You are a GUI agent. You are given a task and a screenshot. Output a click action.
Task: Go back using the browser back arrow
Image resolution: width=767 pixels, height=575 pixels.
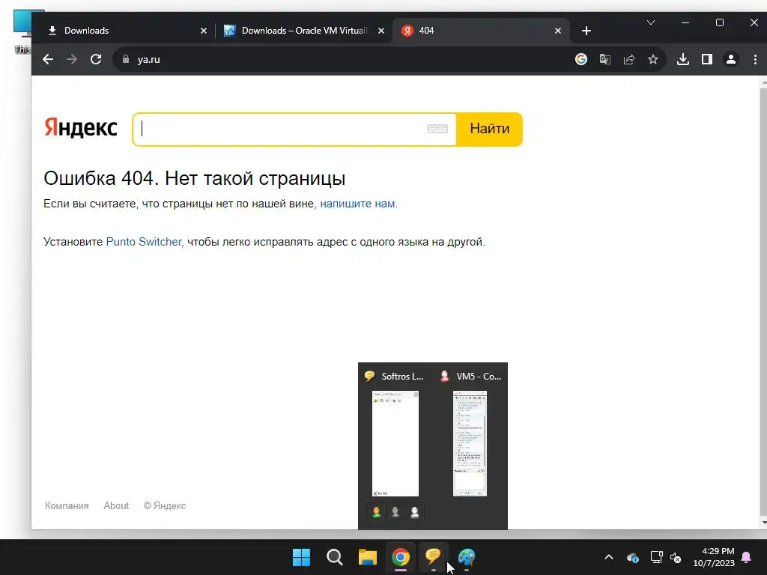coord(47,60)
